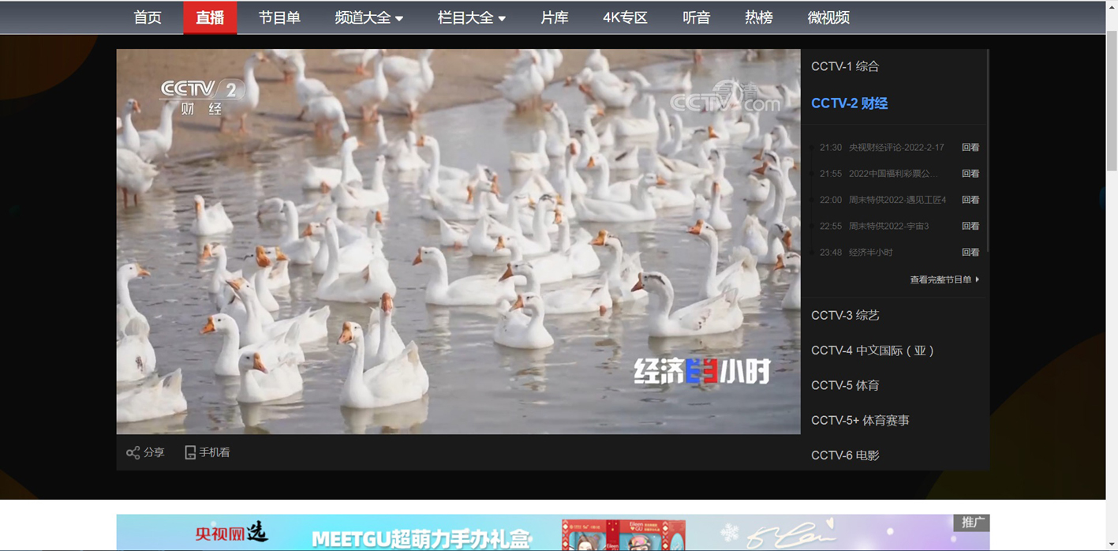The height and width of the screenshot is (551, 1118).
Task: Open 查看完整节目单 full schedule link
Action: 944,279
